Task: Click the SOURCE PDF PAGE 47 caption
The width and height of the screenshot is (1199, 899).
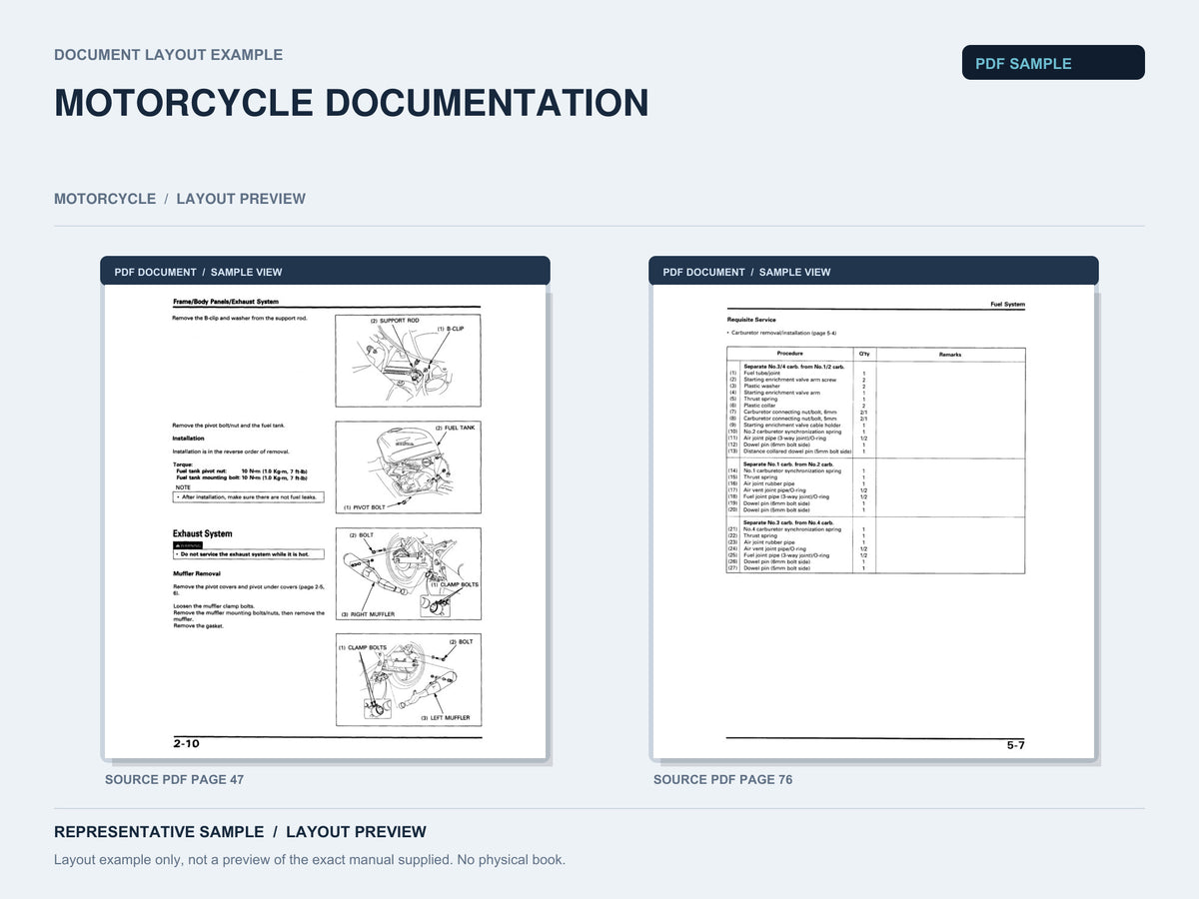Action: pyautogui.click(x=175, y=779)
